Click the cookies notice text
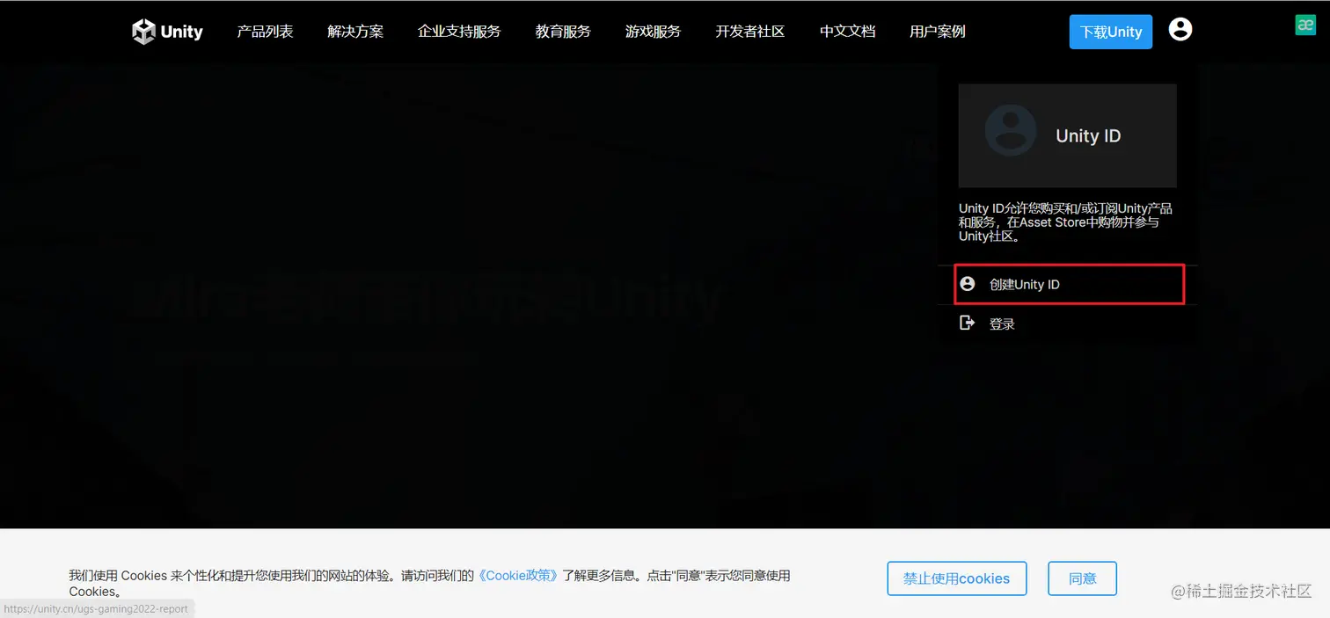Image resolution: width=1330 pixels, height=618 pixels. (x=429, y=584)
